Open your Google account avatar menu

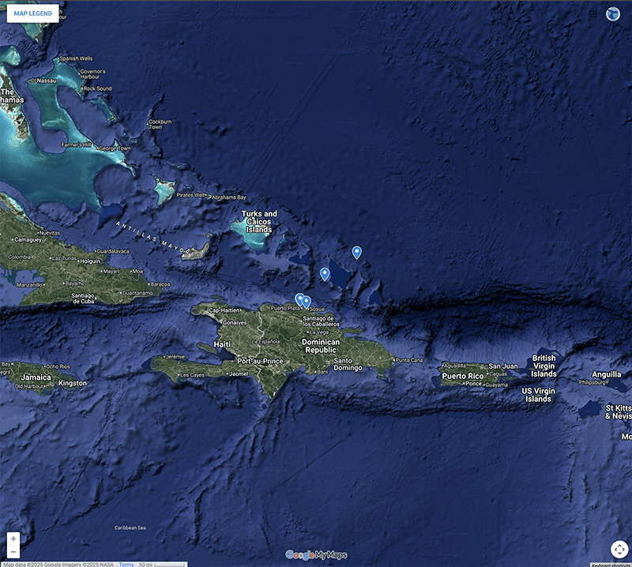(612, 13)
